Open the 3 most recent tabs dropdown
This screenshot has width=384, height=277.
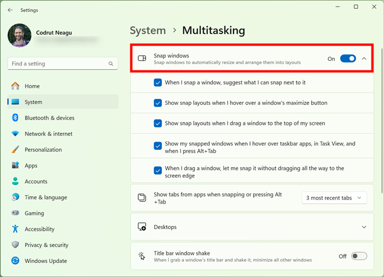click(334, 198)
